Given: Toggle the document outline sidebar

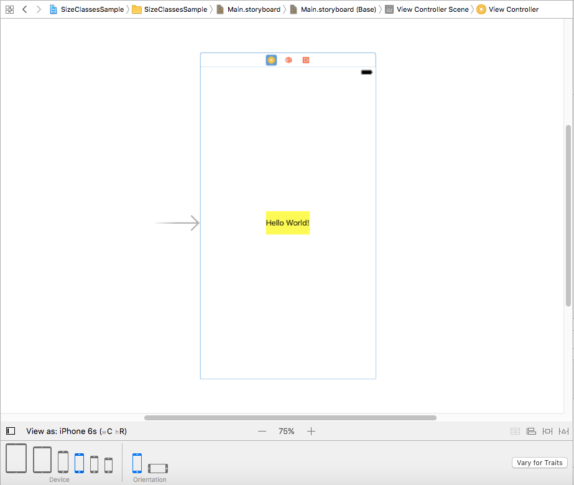Looking at the screenshot, I should point(11,431).
